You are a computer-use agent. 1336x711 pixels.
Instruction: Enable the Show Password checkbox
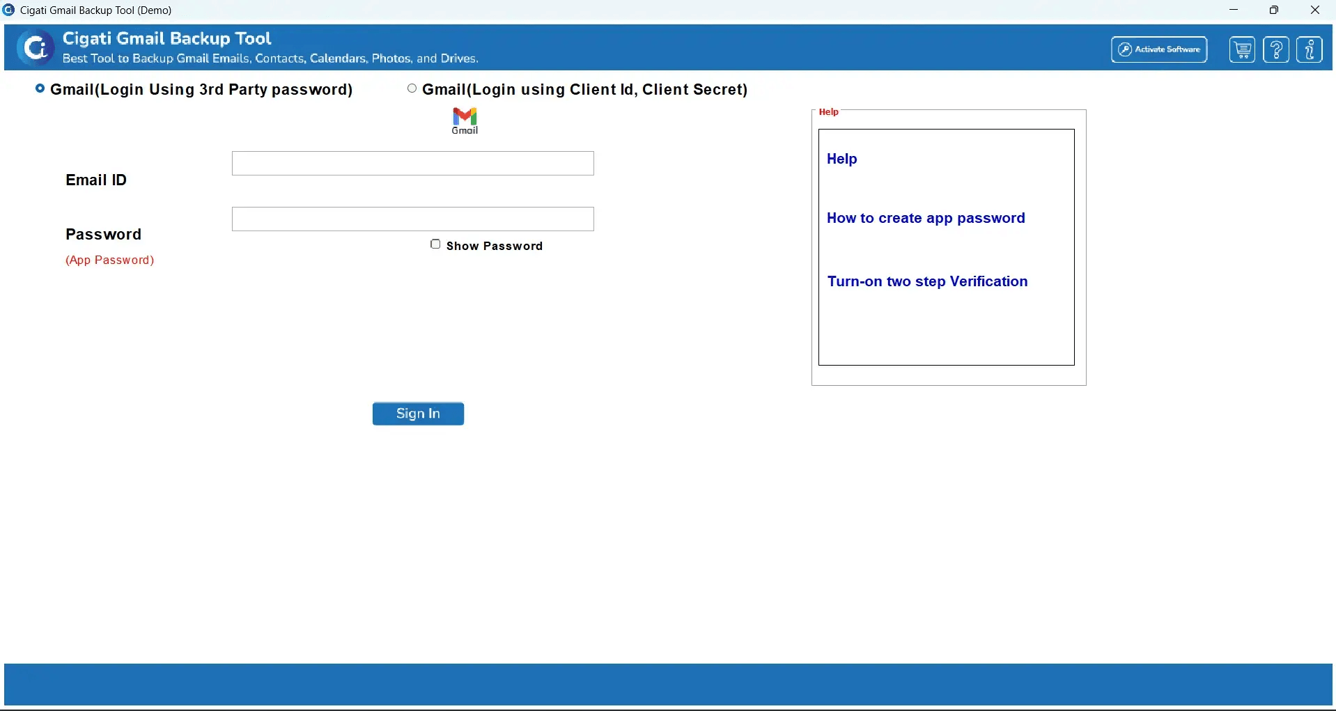pos(435,243)
